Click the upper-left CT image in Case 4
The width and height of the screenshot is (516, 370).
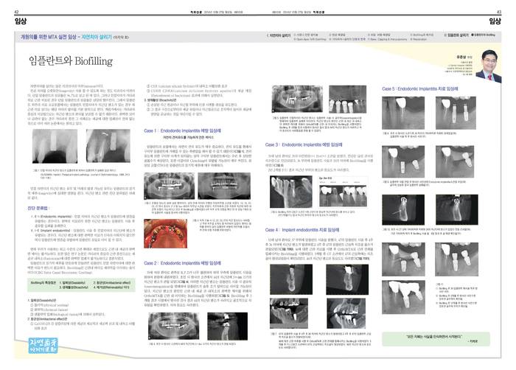[291, 279]
